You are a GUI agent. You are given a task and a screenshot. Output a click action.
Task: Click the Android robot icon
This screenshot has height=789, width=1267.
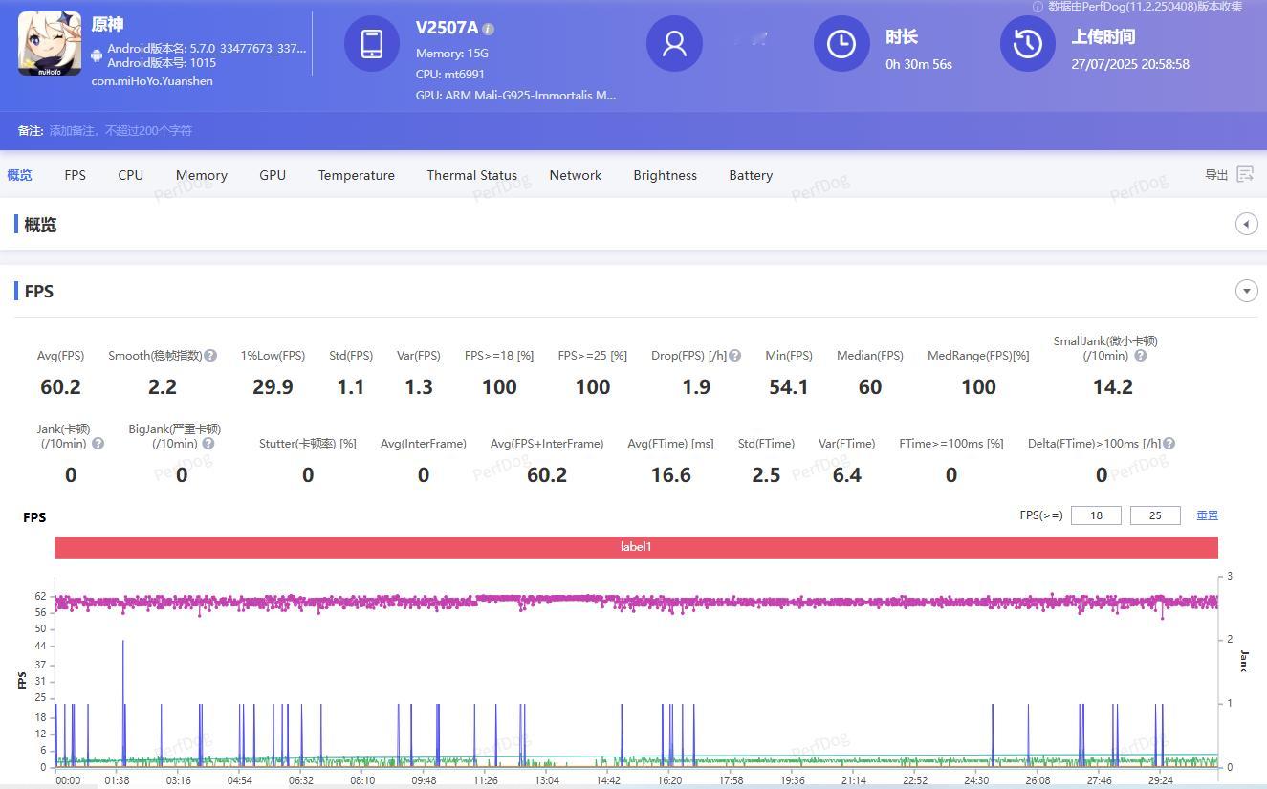(x=97, y=56)
